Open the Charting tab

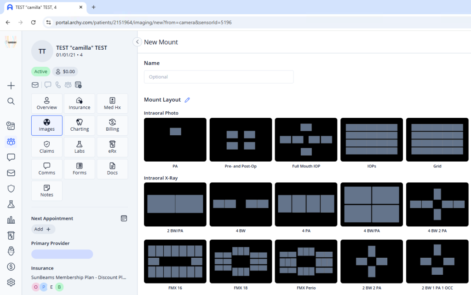tap(80, 125)
